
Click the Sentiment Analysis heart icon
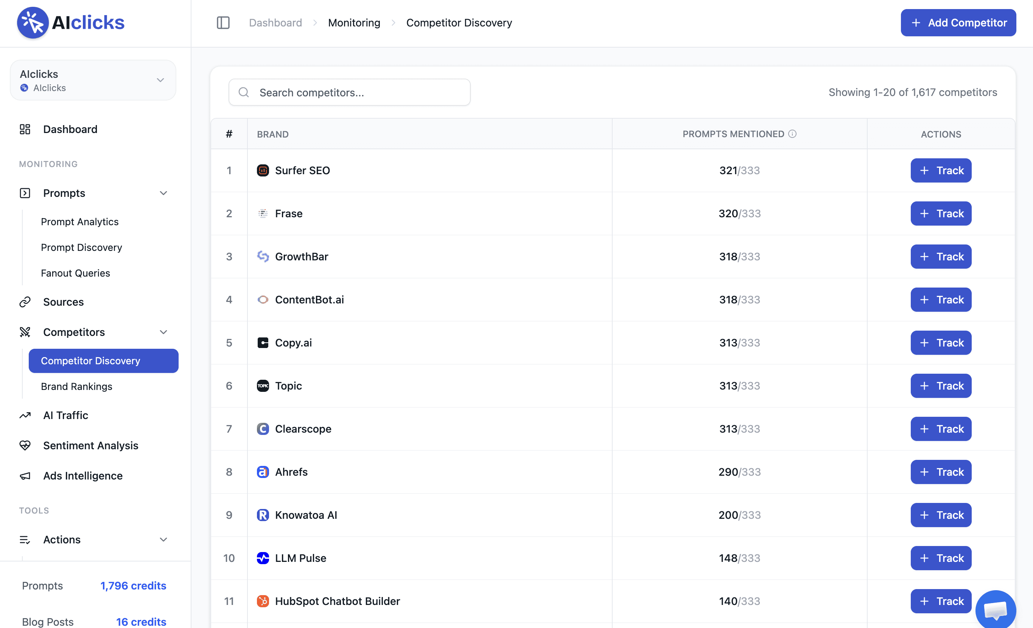(25, 445)
